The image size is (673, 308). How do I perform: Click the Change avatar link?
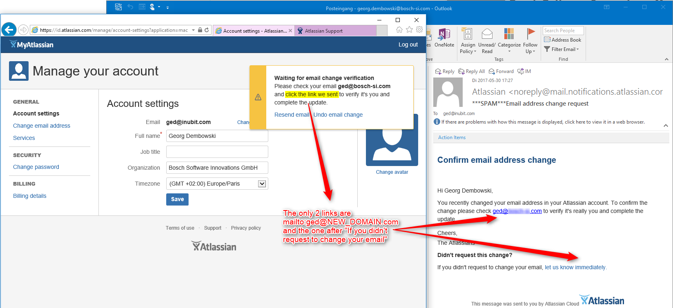tap(392, 172)
